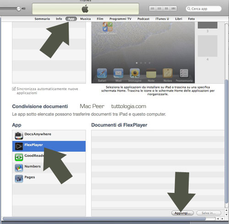Click the search magnifier icon

(189, 9)
